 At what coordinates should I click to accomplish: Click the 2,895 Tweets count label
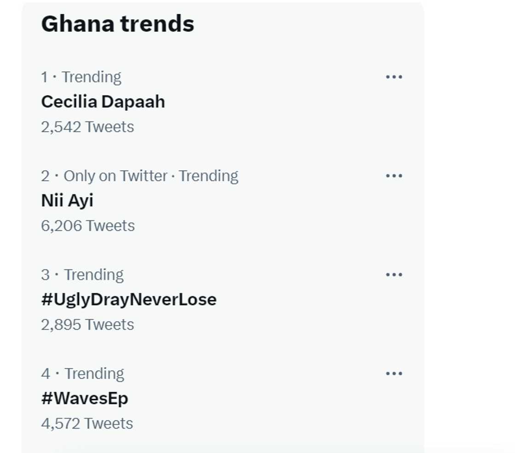87,324
